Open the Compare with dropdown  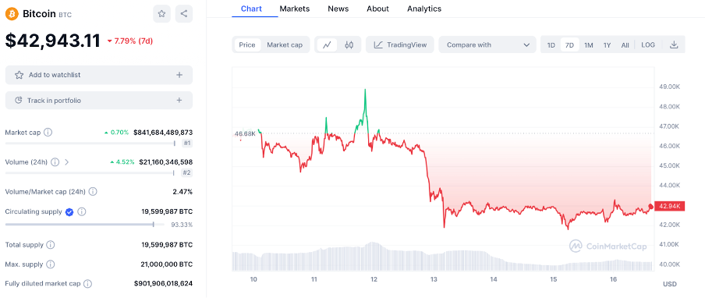(x=487, y=44)
